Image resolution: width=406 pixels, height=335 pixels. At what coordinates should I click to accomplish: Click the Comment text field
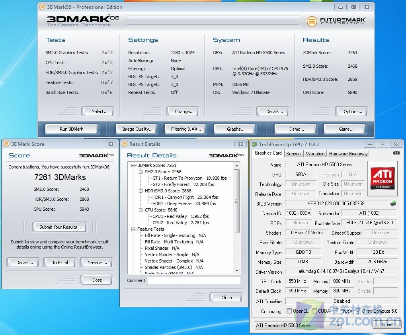(193, 280)
